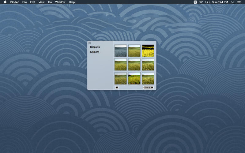The width and height of the screenshot is (245, 153).
Task: Open the File menu
Action: [x=24, y=2]
